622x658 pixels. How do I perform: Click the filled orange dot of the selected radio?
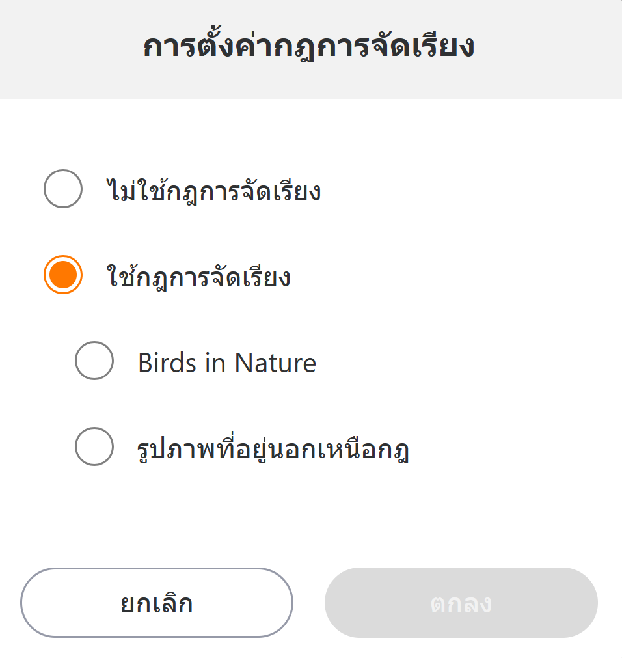[63, 275]
